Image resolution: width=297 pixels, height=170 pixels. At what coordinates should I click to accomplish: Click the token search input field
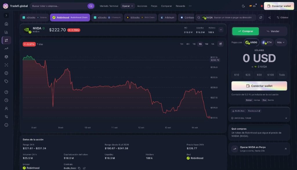click(226, 18)
